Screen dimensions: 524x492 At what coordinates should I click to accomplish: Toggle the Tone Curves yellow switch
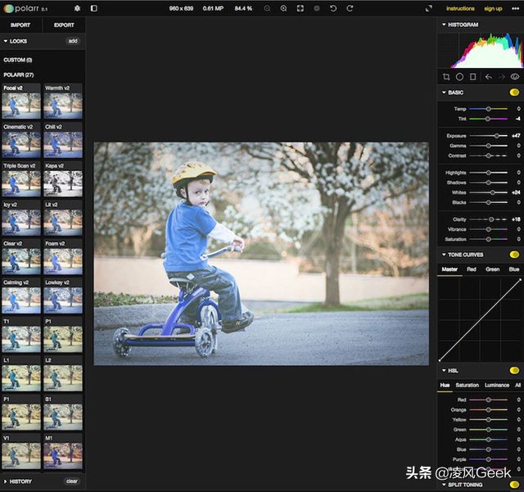514,255
